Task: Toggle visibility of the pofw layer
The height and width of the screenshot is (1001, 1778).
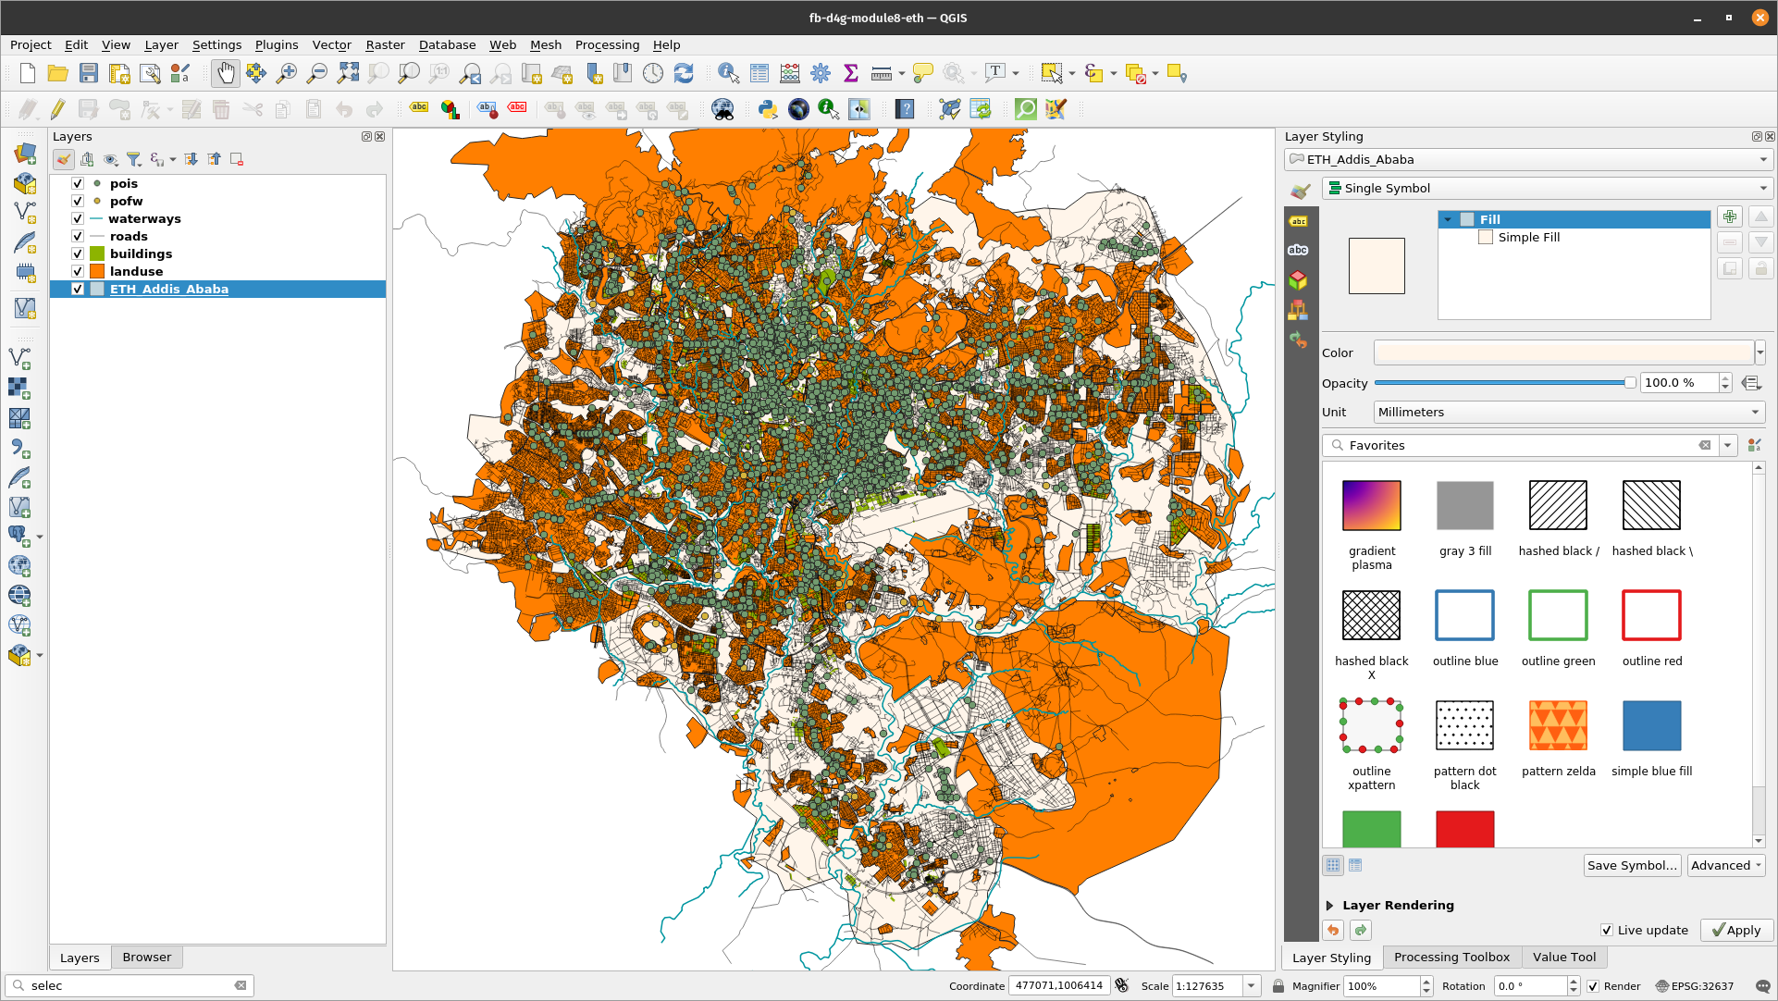Action: [x=78, y=201]
